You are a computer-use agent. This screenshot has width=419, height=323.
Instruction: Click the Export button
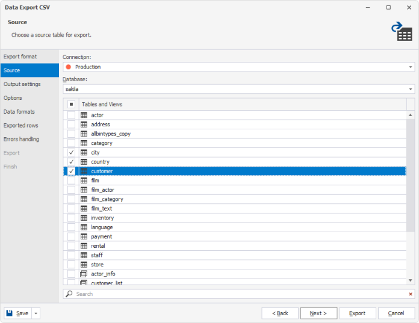click(x=358, y=313)
